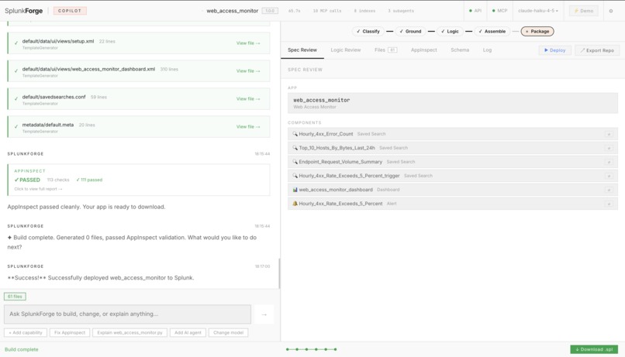This screenshot has height=357, width=625.
Task: Click the Fix AppInspect suggestion
Action: (x=70, y=333)
